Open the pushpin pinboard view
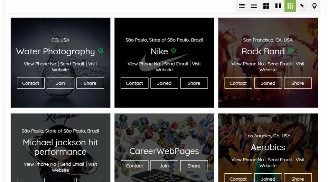 302,6
